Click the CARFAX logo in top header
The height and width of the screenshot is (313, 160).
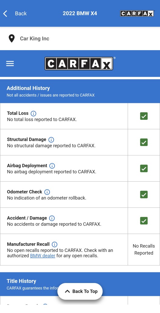(137, 13)
